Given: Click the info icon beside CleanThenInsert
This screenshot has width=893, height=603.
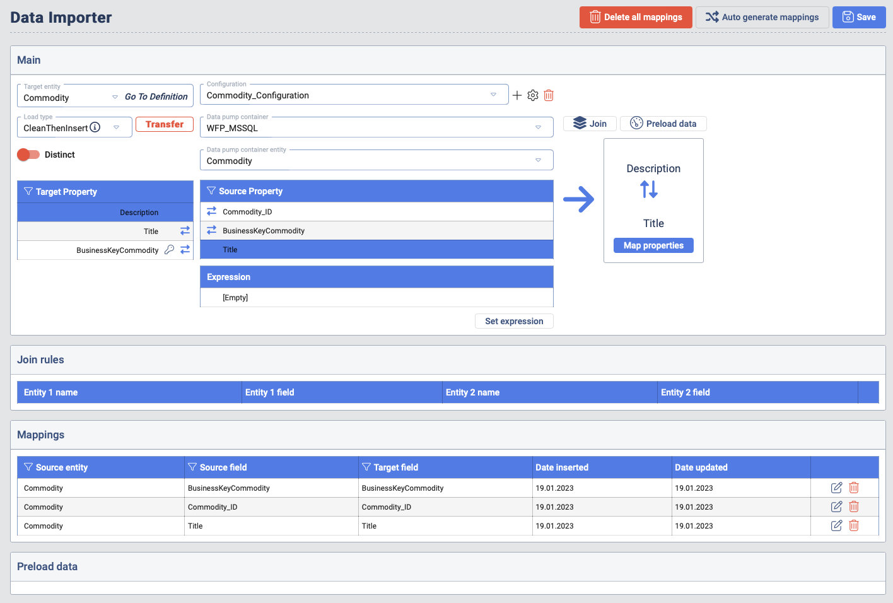Looking at the screenshot, I should (x=95, y=127).
